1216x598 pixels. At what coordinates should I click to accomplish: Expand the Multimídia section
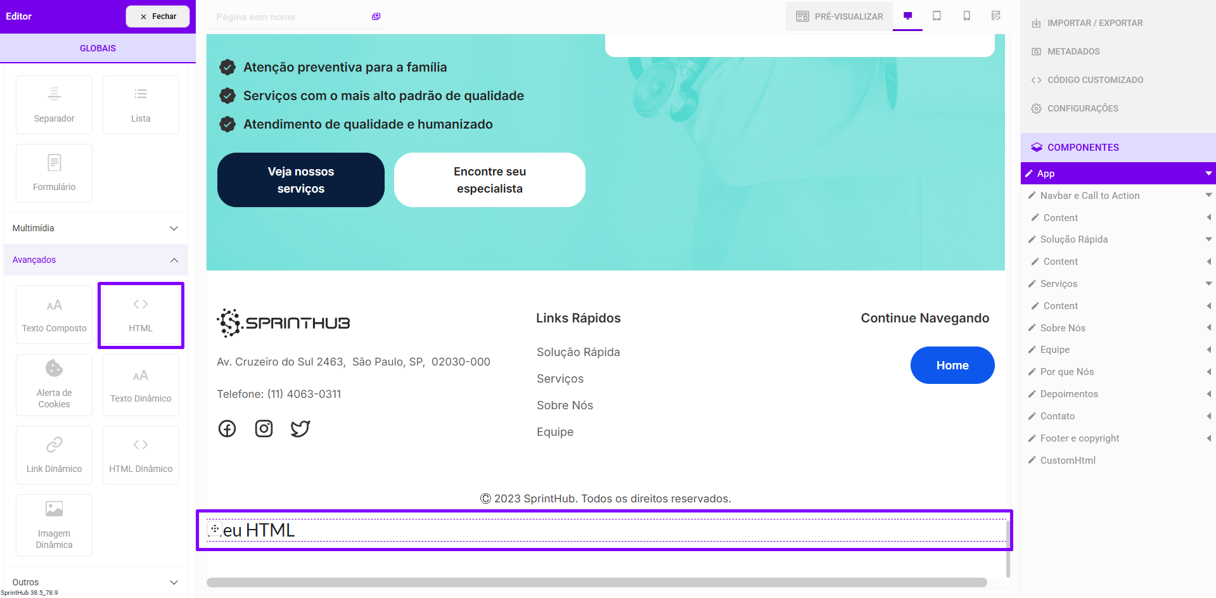pos(95,228)
